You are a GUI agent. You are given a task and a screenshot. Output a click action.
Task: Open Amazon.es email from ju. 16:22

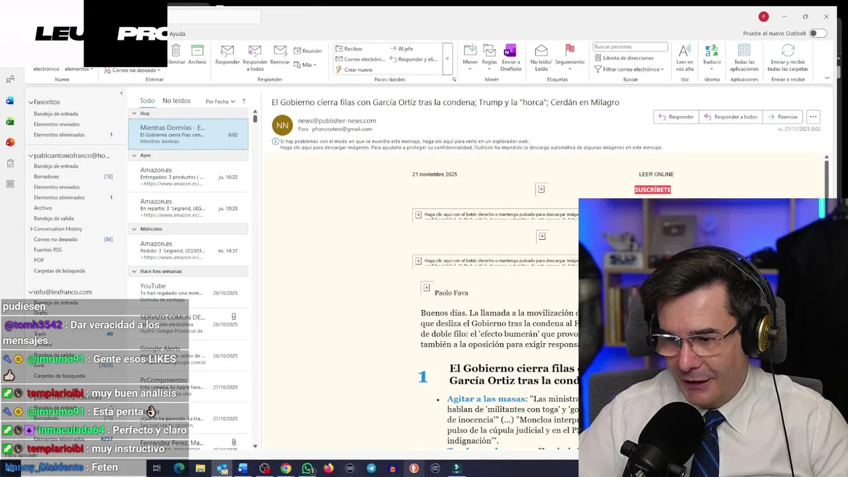point(188,176)
